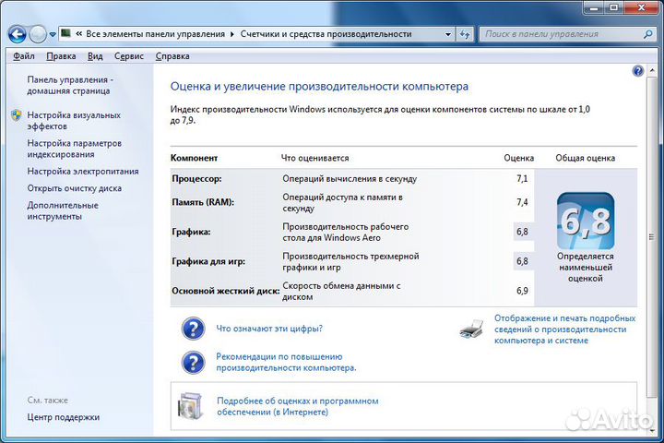Screen dimensions: 664x443
Task: Open Настройка электропитания
Action: (83, 172)
